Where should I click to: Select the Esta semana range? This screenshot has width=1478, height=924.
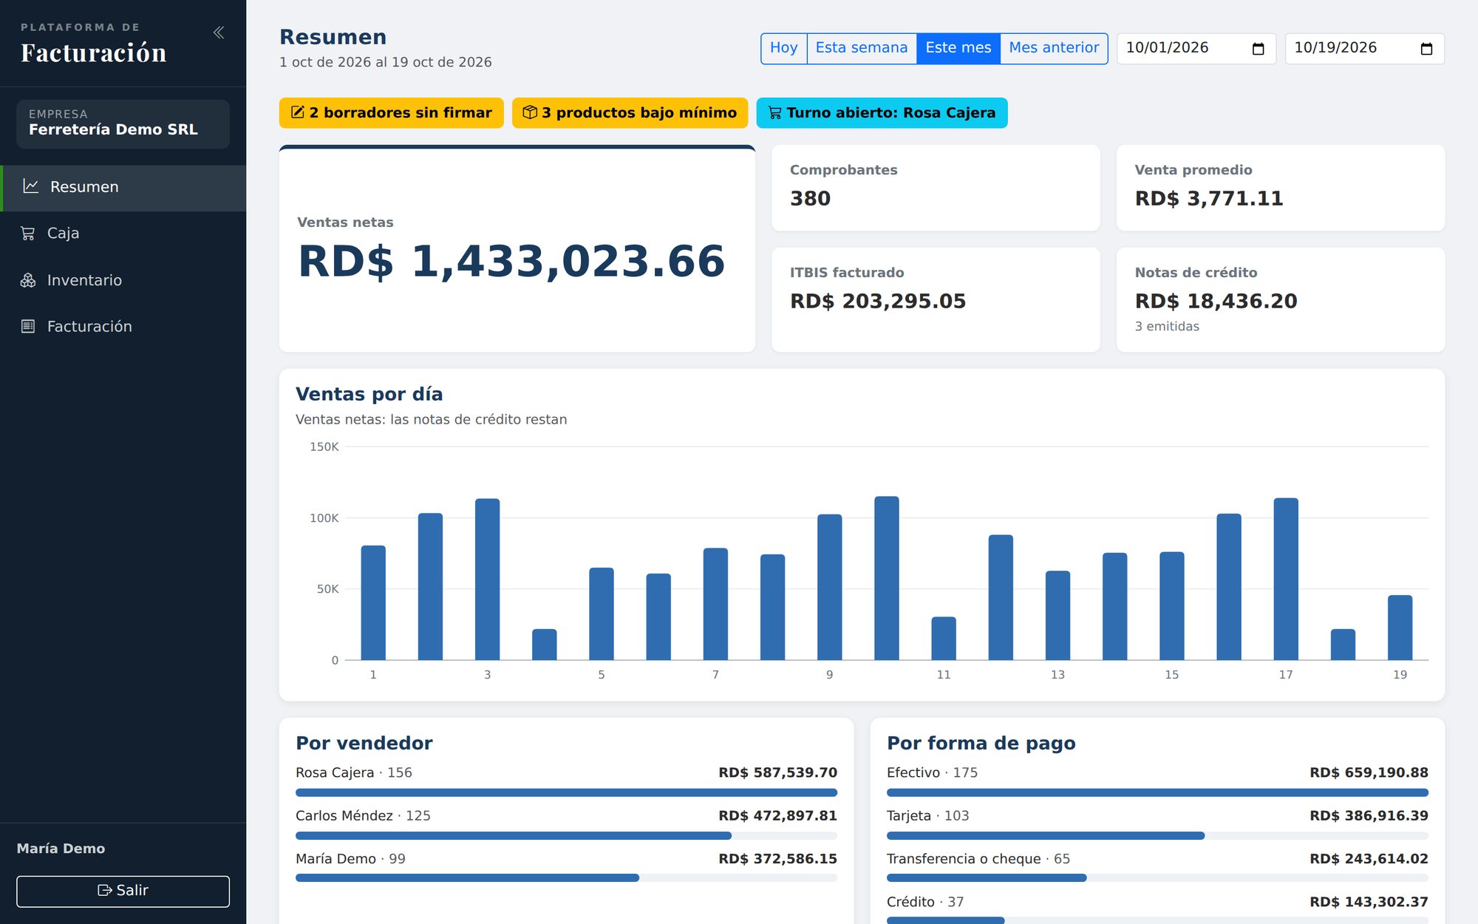(862, 48)
